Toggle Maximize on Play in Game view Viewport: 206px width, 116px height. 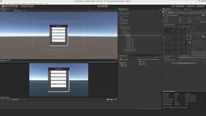[x=95, y=62]
